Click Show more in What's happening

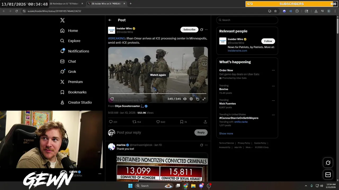(226, 134)
